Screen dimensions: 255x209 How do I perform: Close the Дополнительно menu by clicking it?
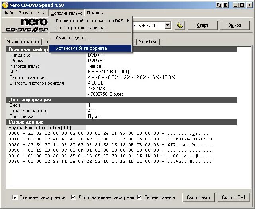pos(67,13)
